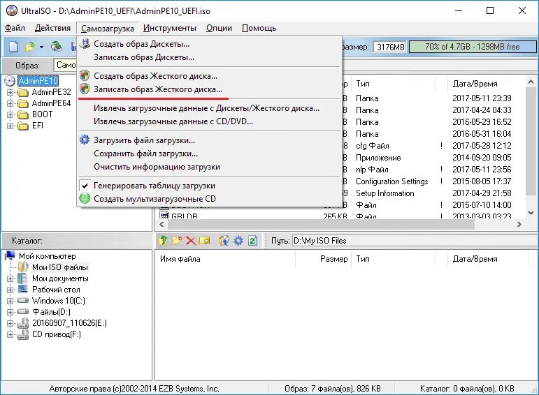
Task: Click the Дата/Время column header in catalog
Action: (x=488, y=259)
